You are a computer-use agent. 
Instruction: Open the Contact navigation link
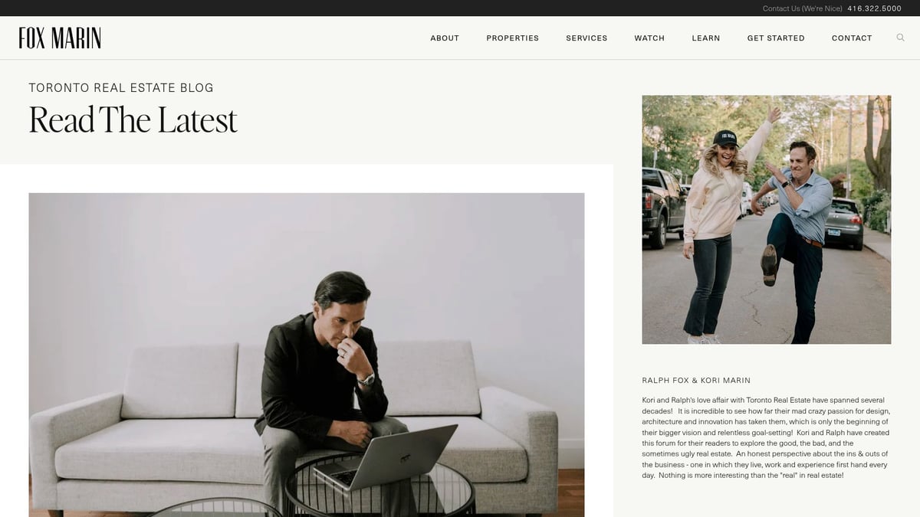pos(852,38)
